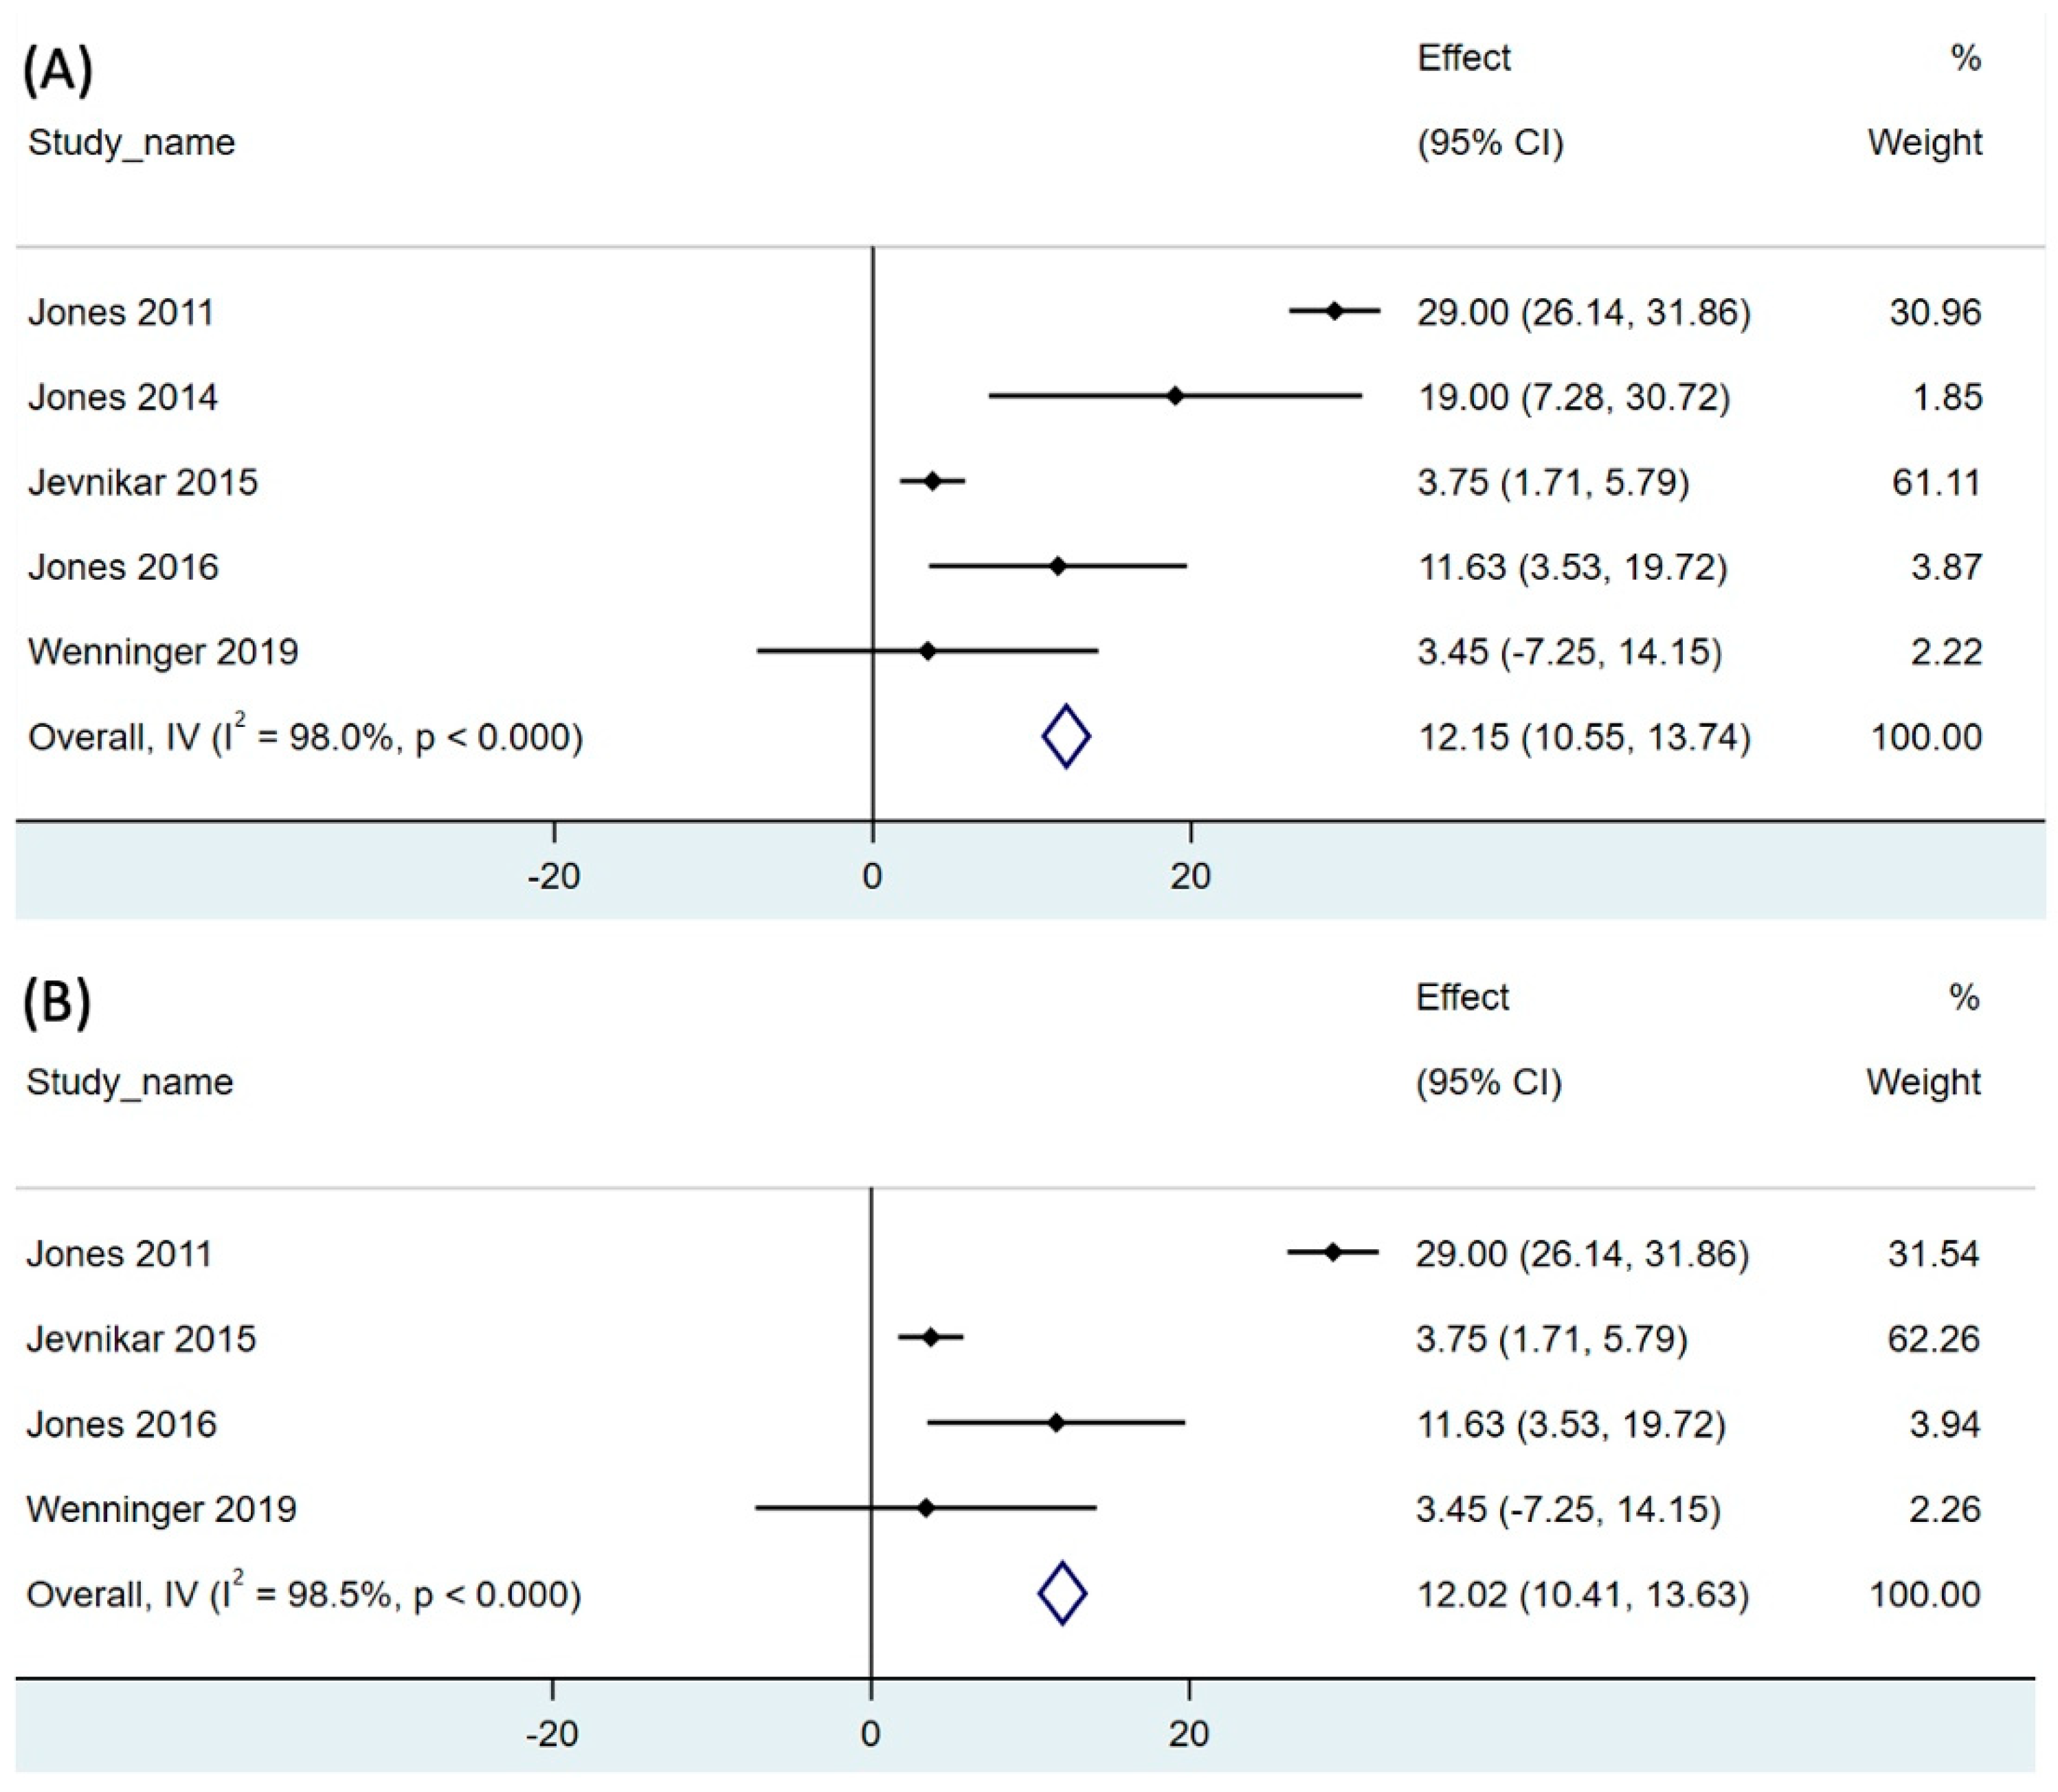Click Wenninger 2019 study name in panel A
2058x1792 pixels.
coord(163,652)
